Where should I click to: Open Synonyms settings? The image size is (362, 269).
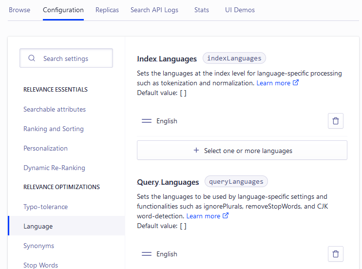click(x=38, y=246)
